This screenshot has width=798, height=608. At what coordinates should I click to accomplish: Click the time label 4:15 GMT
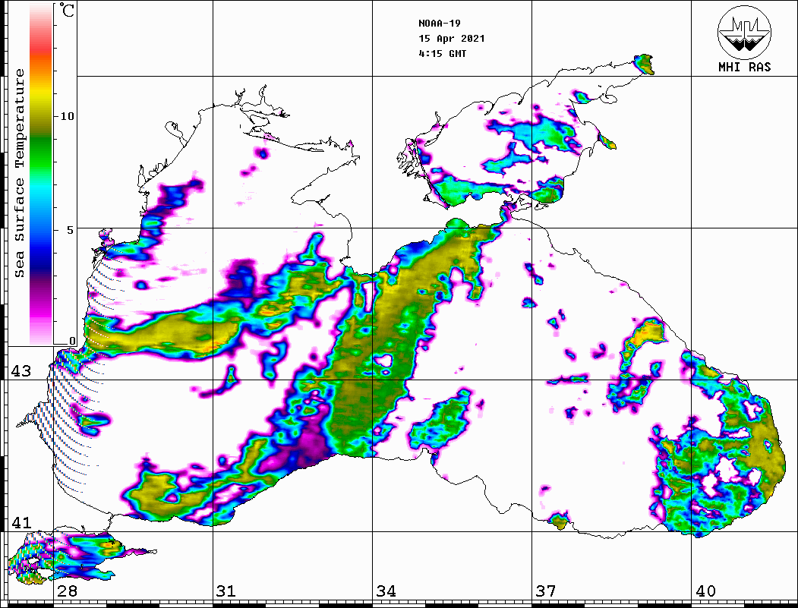pyautogui.click(x=442, y=54)
